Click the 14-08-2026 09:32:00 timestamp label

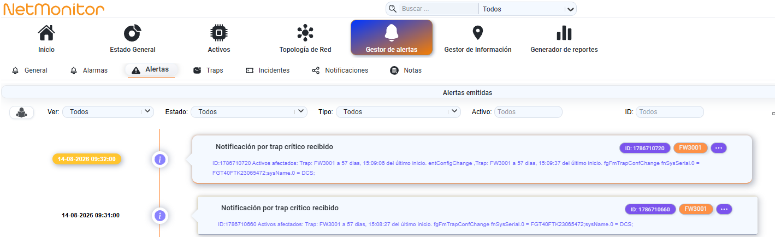pos(87,159)
